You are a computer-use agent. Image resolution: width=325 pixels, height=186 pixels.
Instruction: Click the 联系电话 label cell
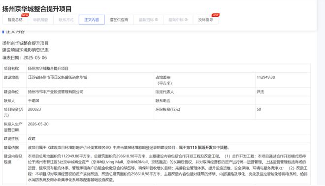[x=204, y=101]
